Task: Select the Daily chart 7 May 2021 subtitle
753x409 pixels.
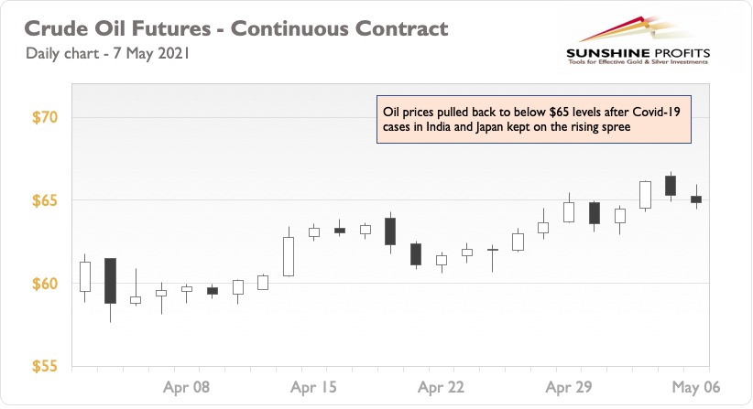Action: (107, 53)
